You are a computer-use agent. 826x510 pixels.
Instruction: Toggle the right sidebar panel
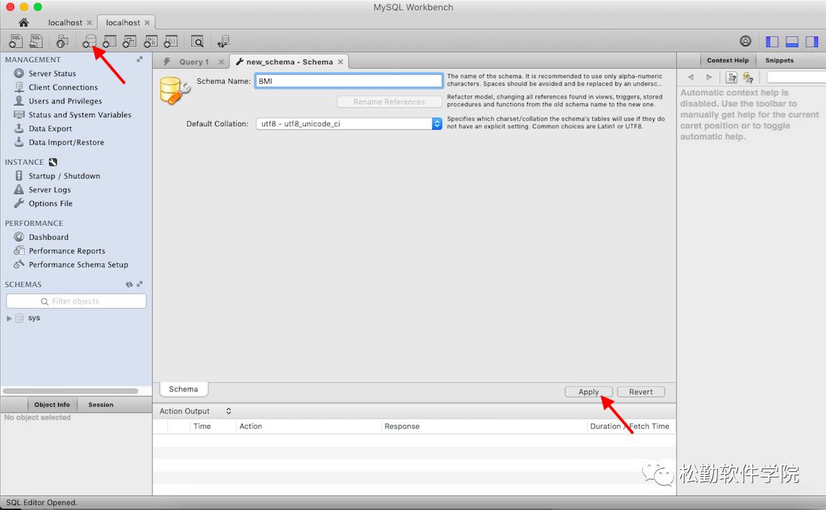tap(812, 42)
